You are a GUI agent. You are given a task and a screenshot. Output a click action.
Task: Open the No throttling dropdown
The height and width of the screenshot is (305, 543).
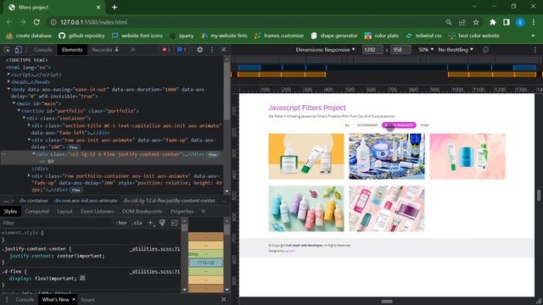[x=456, y=50]
